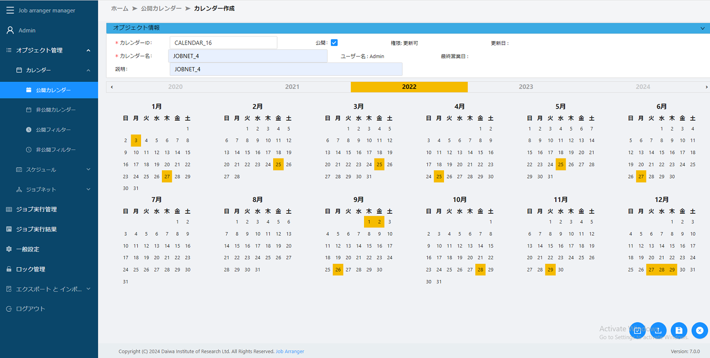Expand the スケジュール submenu
Image resolution: width=710 pixels, height=358 pixels.
tap(88, 169)
